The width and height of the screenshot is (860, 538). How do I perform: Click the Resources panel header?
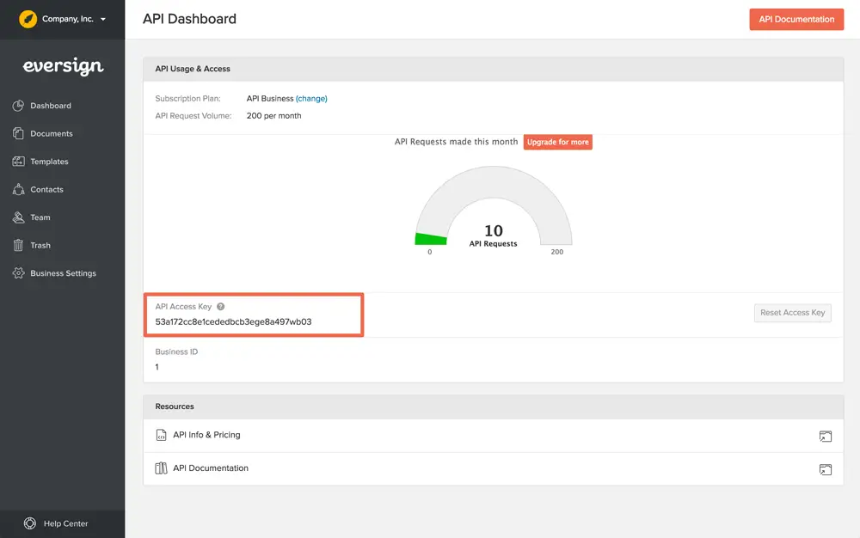[x=493, y=407]
